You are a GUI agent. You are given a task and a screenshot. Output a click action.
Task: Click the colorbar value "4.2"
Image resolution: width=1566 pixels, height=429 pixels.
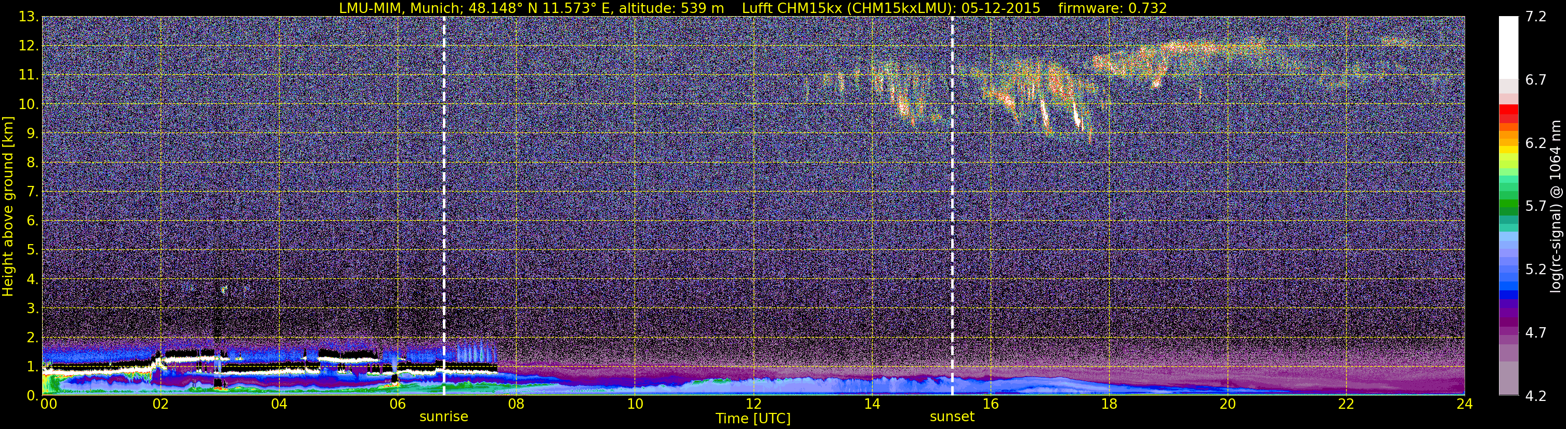click(1536, 396)
